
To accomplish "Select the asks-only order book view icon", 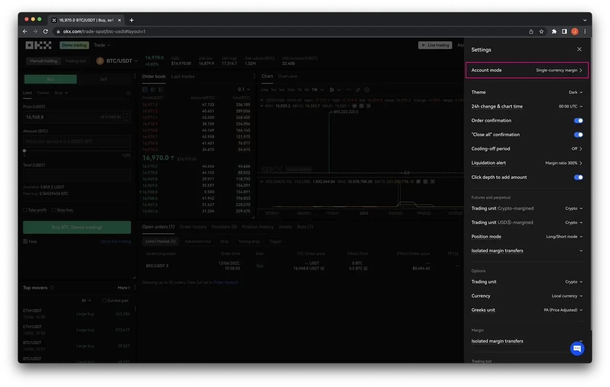I will click(161, 89).
